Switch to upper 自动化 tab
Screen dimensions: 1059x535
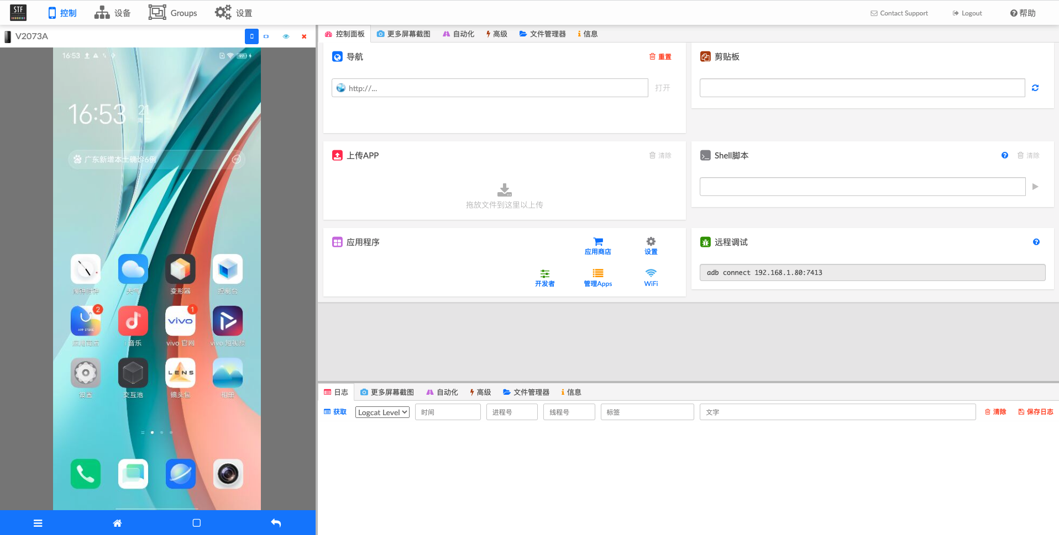[x=458, y=34]
